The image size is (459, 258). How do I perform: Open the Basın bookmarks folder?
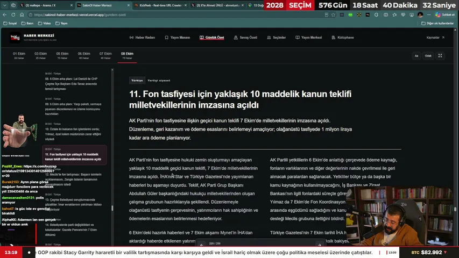click(27, 24)
